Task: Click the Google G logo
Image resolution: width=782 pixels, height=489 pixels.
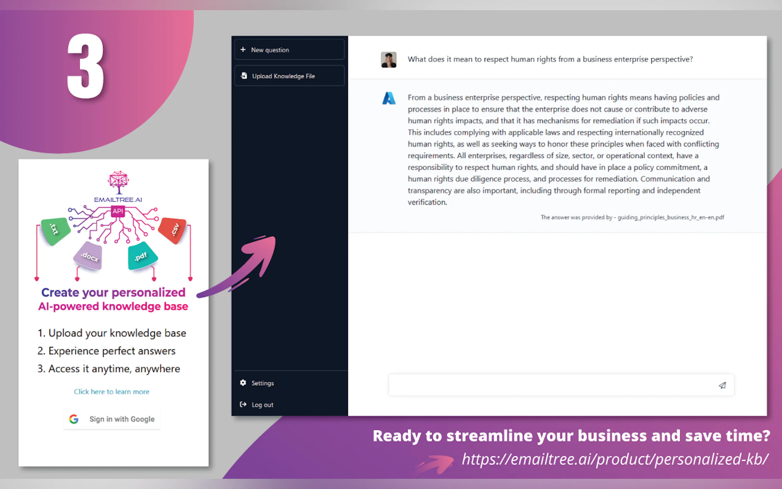Action: [74, 419]
